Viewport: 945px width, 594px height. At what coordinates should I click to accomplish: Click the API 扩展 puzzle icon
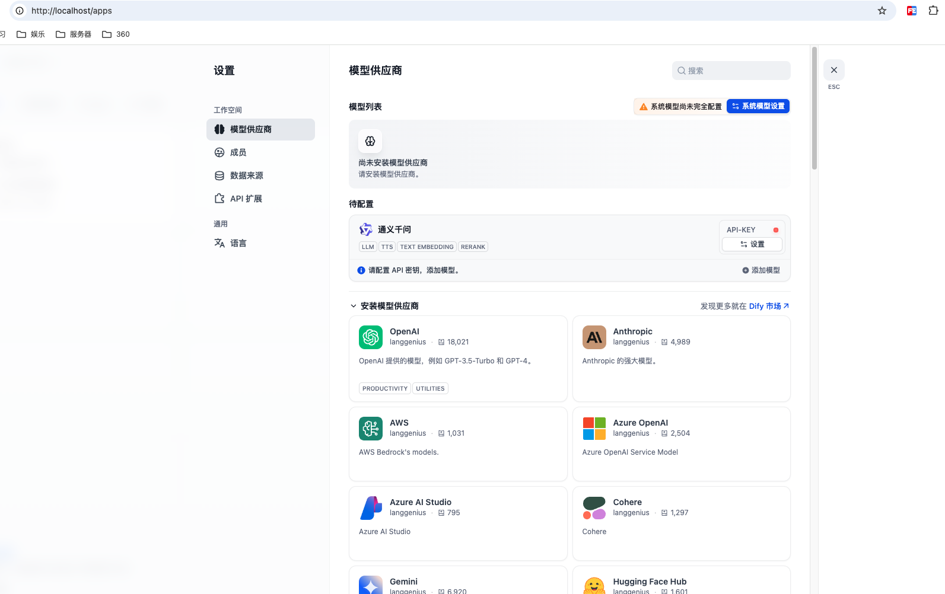pyautogui.click(x=219, y=199)
